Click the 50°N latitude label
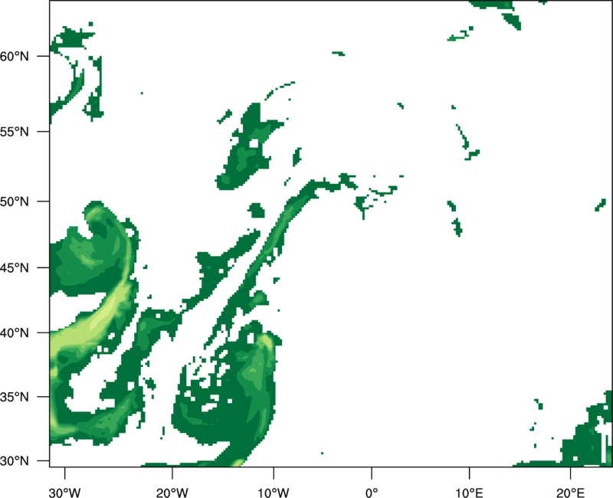613x498 pixels. tap(15, 201)
